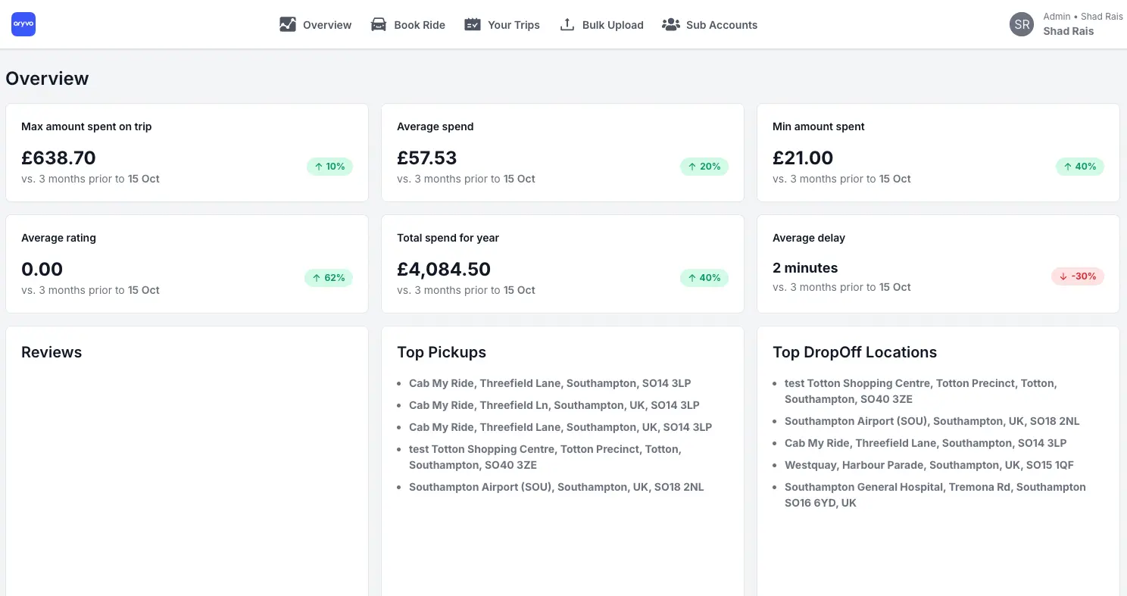Click the green upward arrow beside 10%
The image size is (1127, 596).
pyautogui.click(x=318, y=167)
